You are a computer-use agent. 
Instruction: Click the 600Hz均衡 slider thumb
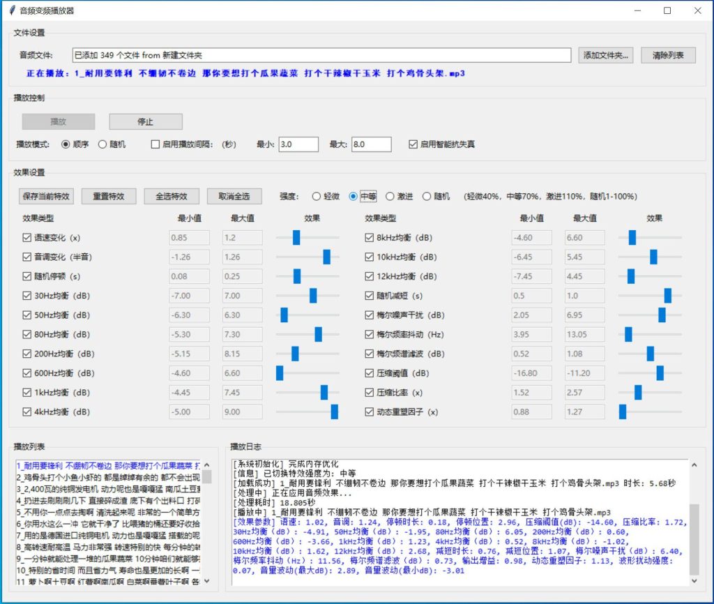[280, 373]
